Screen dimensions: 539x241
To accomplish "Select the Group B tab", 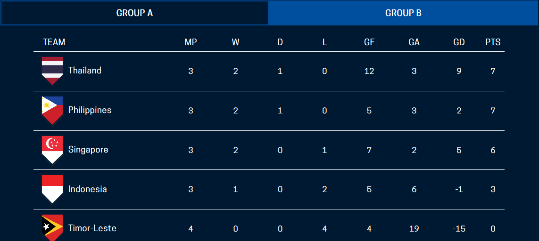I will pyautogui.click(x=403, y=13).
